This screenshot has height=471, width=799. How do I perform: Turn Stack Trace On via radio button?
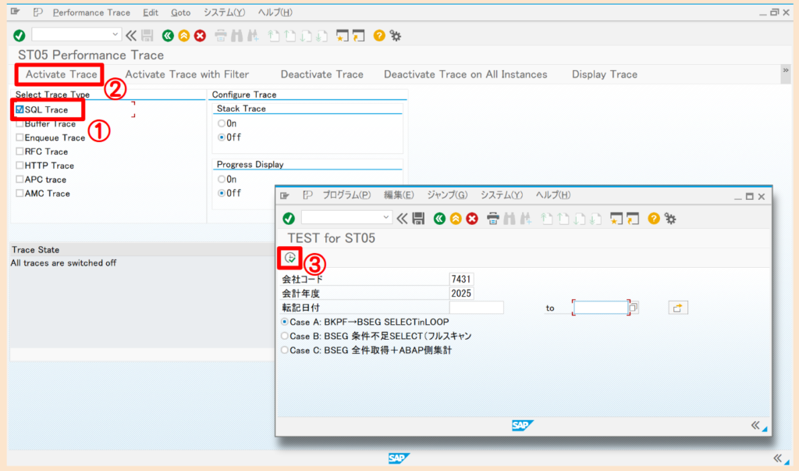(x=219, y=123)
